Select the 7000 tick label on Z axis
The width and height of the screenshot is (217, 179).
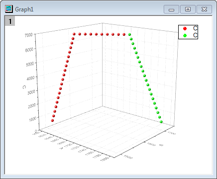click(28, 35)
